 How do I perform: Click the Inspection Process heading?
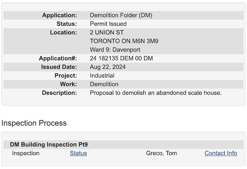pos(34,123)
